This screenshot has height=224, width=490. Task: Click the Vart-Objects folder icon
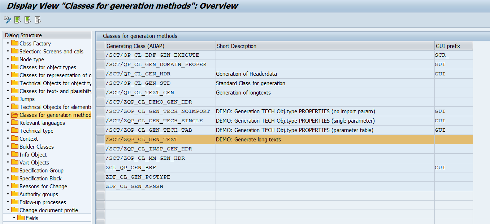(15, 162)
